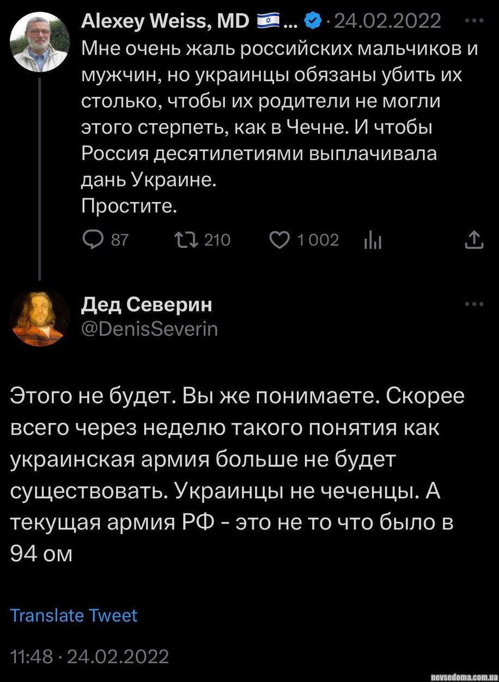Click the 11:48 timestamp at the bottom

coord(31,655)
